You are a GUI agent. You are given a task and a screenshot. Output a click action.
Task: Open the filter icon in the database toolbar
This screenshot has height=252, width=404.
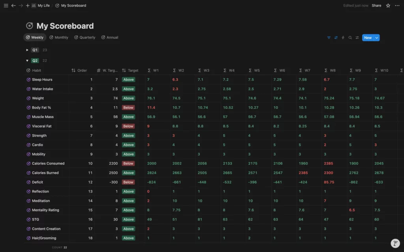(x=329, y=38)
